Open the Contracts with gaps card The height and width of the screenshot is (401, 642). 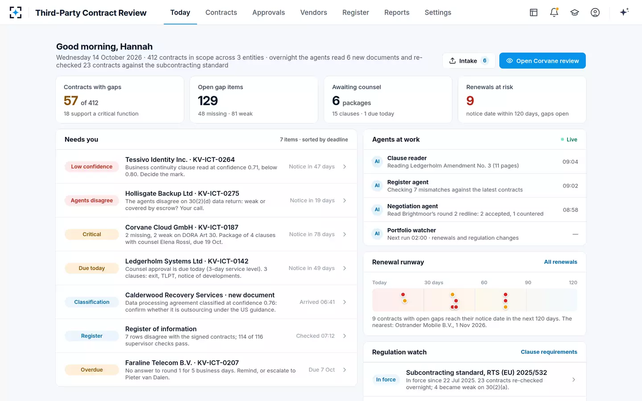pos(120,100)
